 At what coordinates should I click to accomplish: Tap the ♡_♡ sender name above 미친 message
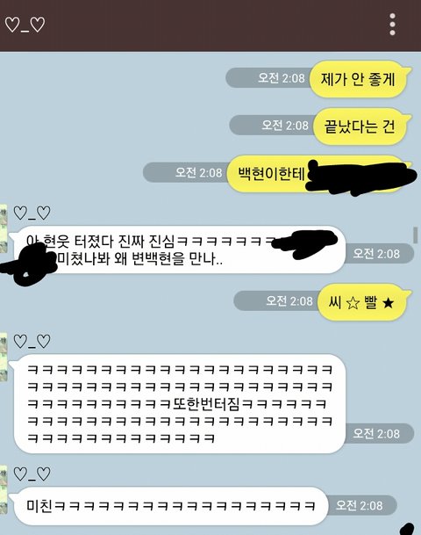coord(32,474)
